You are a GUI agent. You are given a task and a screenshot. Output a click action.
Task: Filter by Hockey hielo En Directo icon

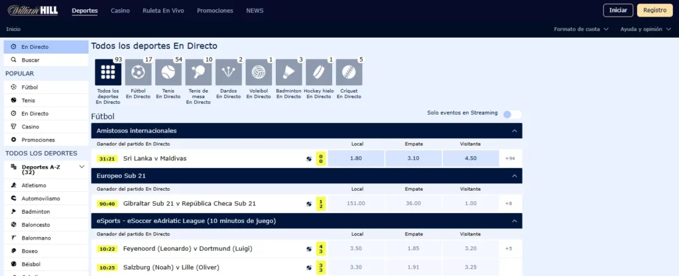[319, 72]
